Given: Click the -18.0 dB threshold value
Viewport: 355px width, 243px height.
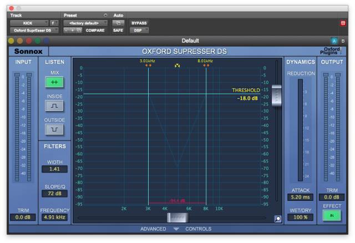Looking at the screenshot, I should click(x=247, y=99).
